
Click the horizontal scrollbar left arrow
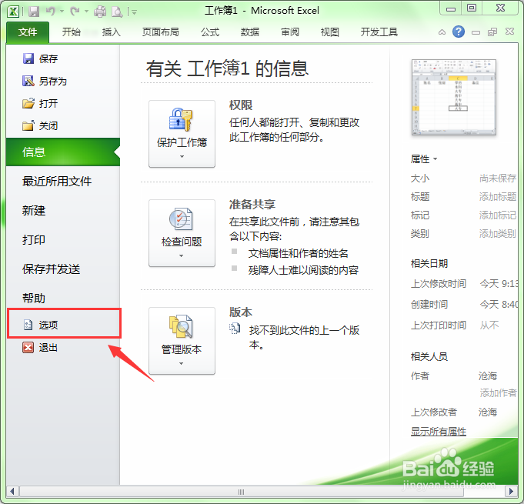12,491
